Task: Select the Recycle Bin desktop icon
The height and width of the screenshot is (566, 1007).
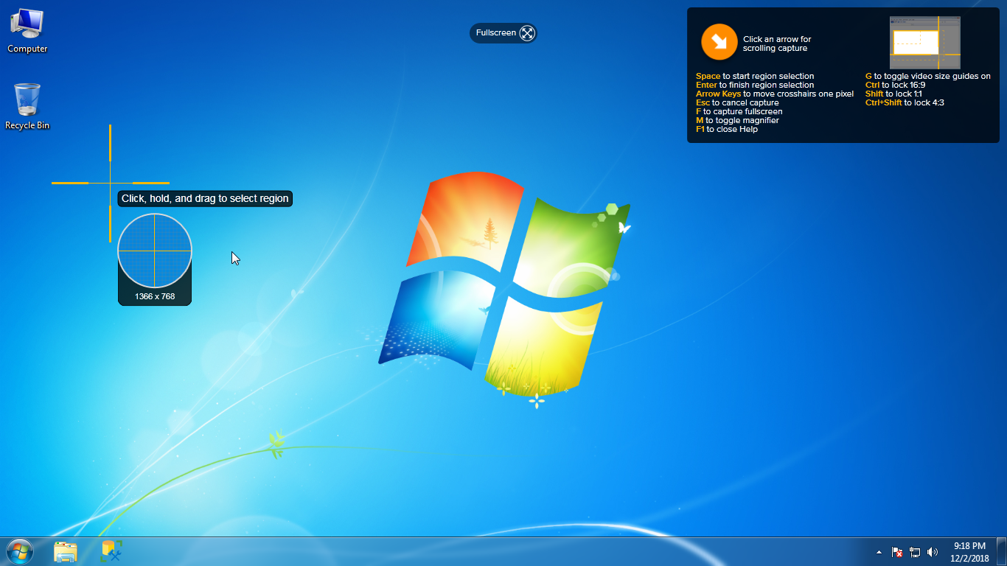Action: click(x=27, y=106)
